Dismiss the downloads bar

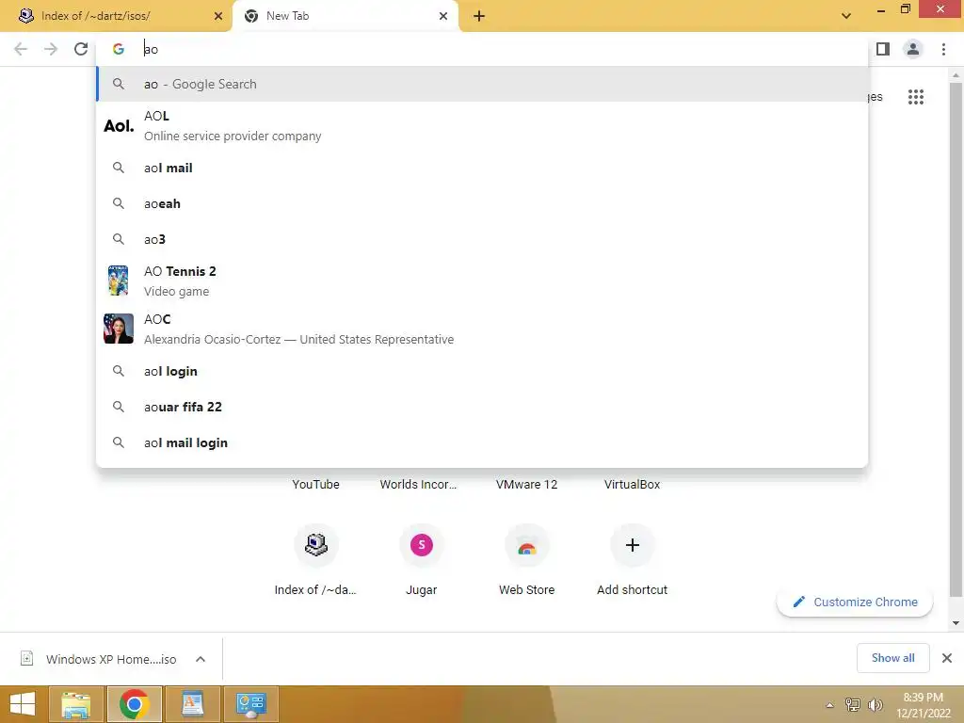pos(947,658)
